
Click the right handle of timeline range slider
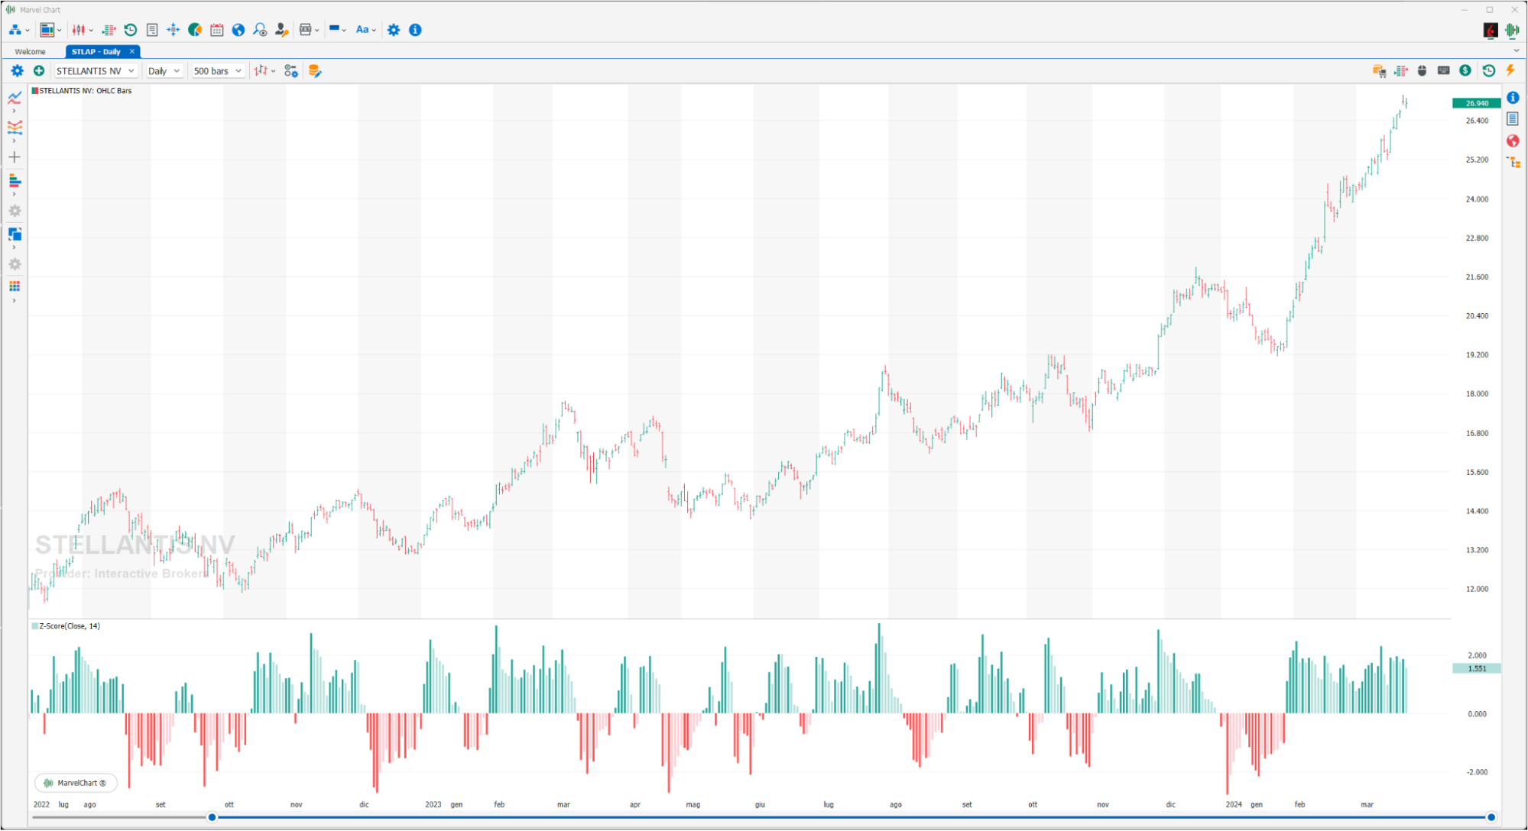1491,817
